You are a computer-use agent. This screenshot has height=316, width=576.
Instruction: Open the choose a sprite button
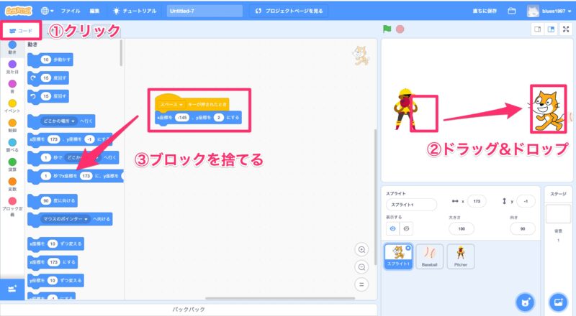[x=525, y=300]
